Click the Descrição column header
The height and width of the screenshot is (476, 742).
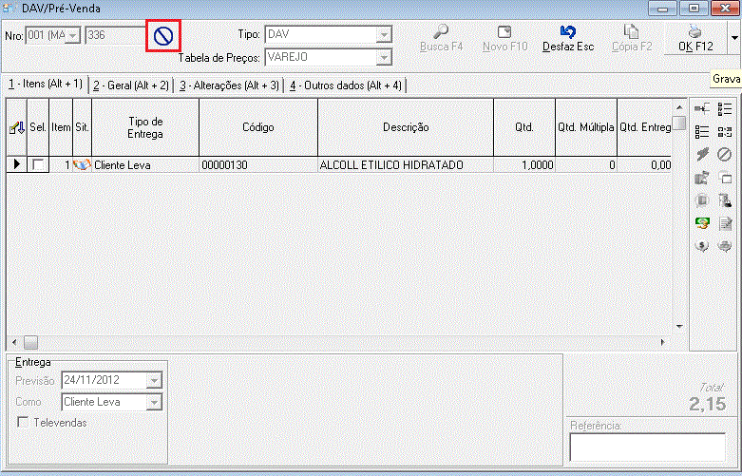click(x=406, y=127)
